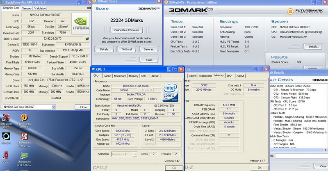Open the About tab in front CPU-Z window
This screenshot has height=171, width=328.
tap(155, 76)
